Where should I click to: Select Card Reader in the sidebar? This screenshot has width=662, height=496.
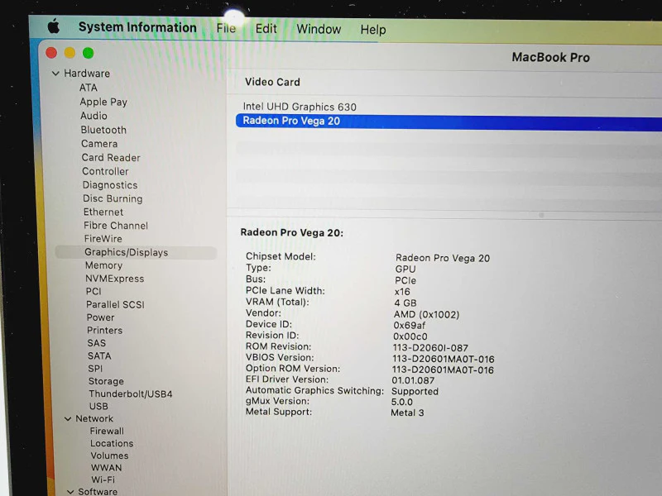(x=111, y=158)
